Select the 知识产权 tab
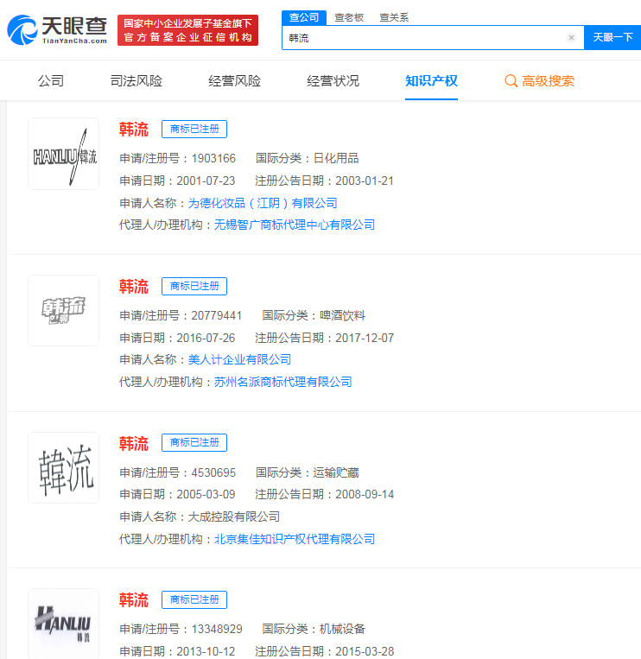This screenshot has height=659, width=641. click(x=431, y=80)
